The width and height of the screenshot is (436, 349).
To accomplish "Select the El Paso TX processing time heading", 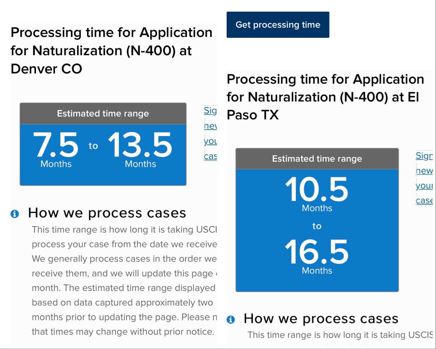I will (x=325, y=97).
